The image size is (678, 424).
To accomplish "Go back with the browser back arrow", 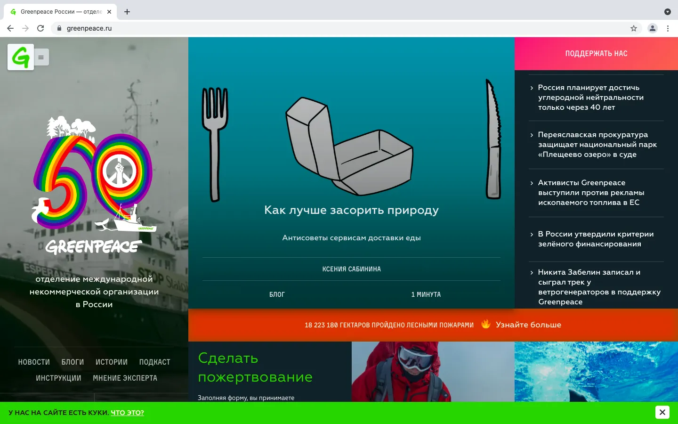I will click(x=10, y=28).
